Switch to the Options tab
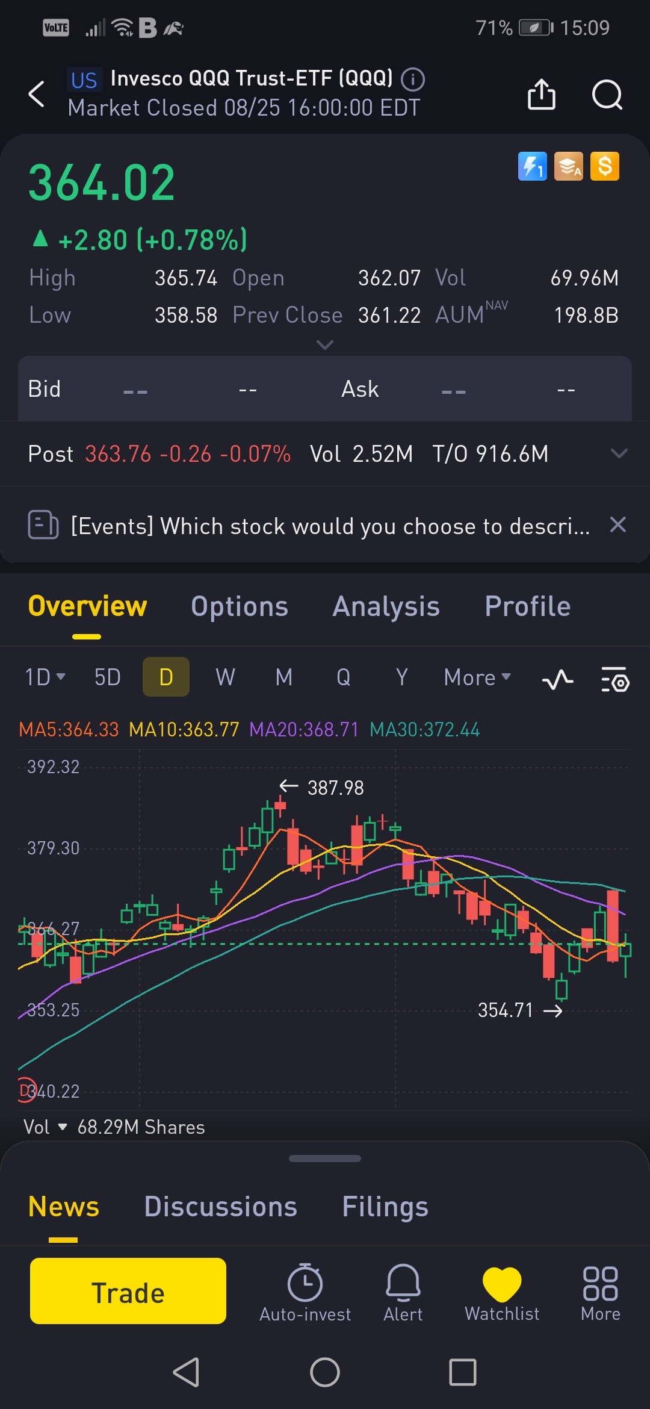Viewport: 650px width, 1409px height. click(240, 606)
